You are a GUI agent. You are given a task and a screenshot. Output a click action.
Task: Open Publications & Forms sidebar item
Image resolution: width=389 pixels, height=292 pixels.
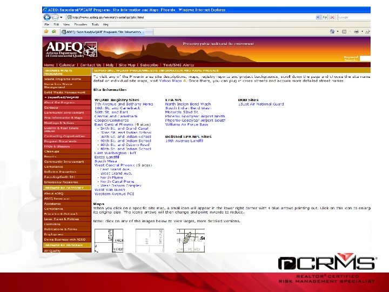click(x=67, y=229)
